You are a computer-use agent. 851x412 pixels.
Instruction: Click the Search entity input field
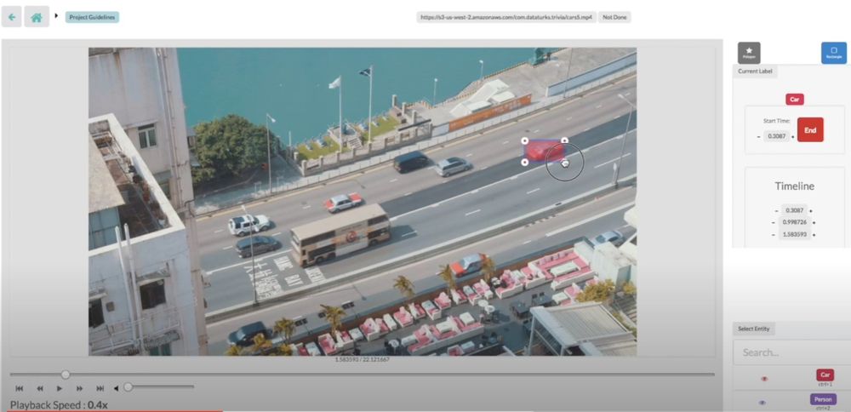click(790, 352)
